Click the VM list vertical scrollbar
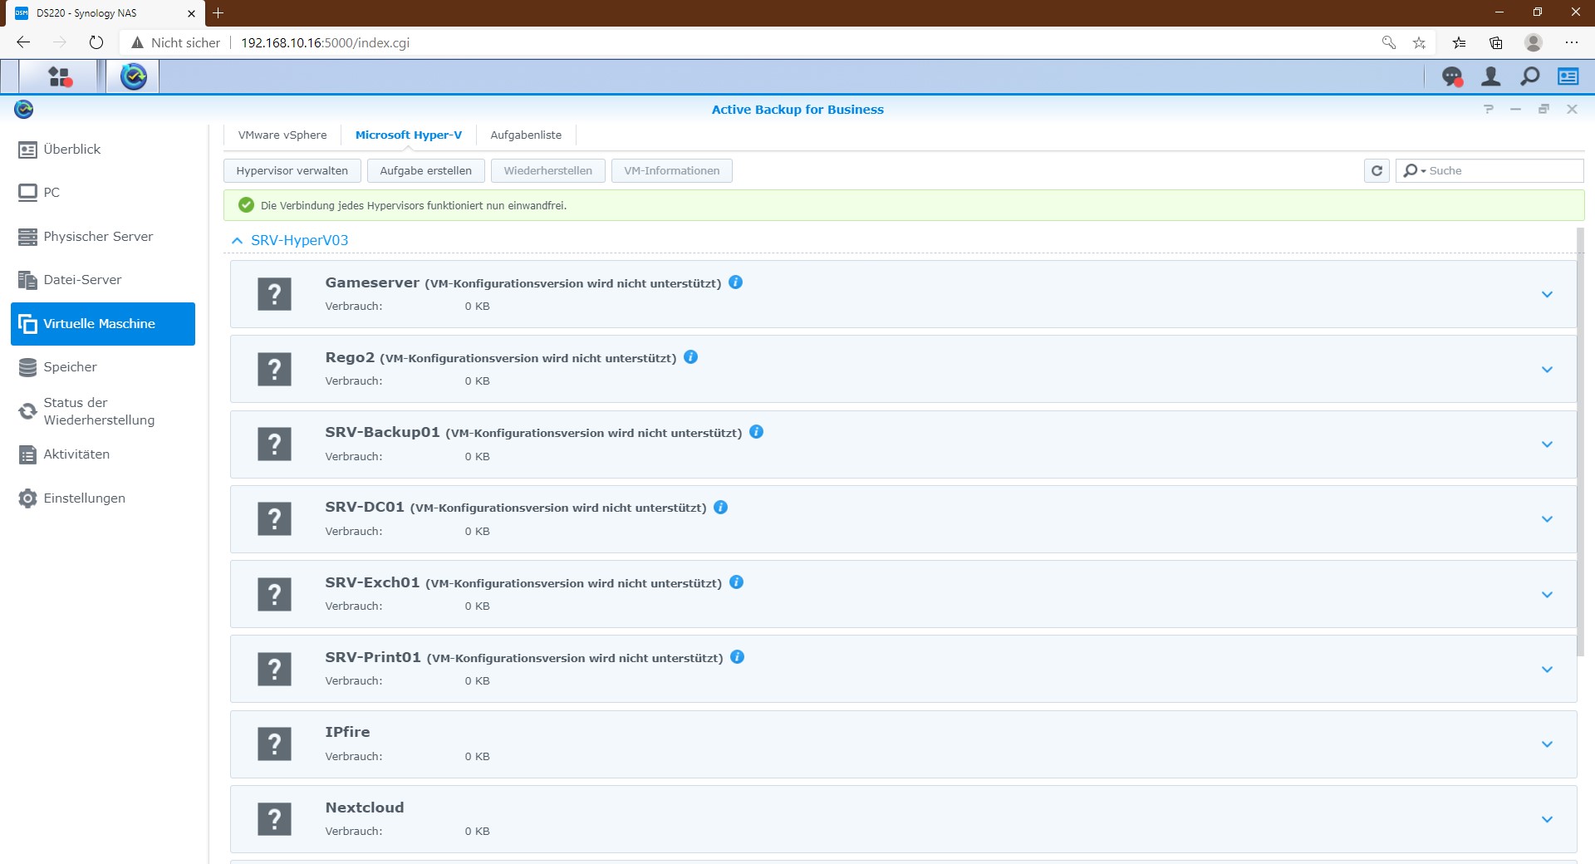The height and width of the screenshot is (864, 1595). pos(1580,440)
